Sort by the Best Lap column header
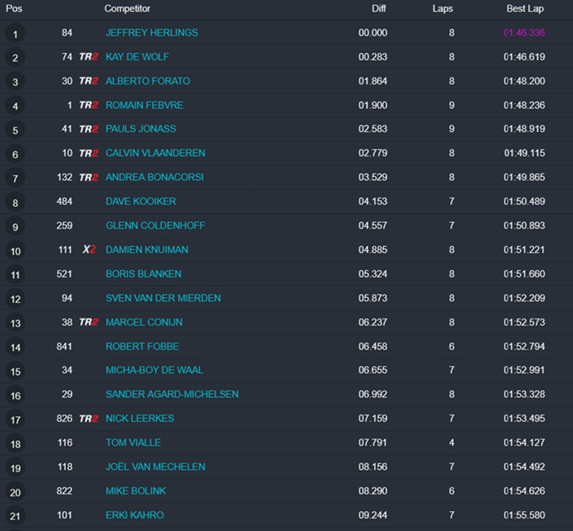573x531 pixels. [x=525, y=9]
